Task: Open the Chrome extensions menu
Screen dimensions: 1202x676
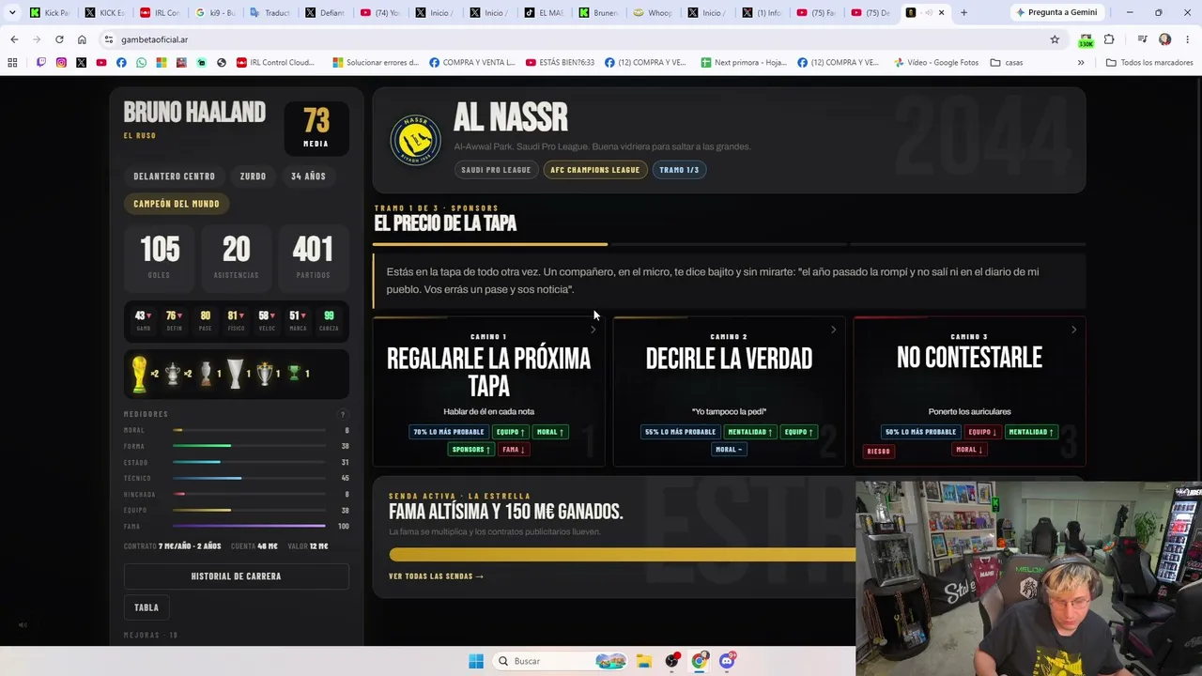Action: click(1109, 39)
